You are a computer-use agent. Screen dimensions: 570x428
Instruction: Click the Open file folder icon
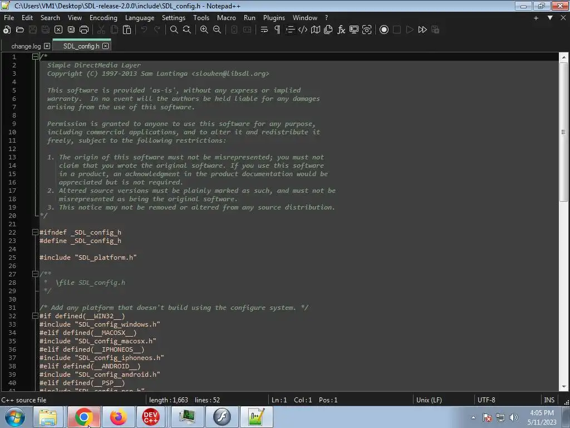click(20, 30)
